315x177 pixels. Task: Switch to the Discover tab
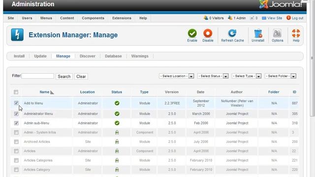88,56
